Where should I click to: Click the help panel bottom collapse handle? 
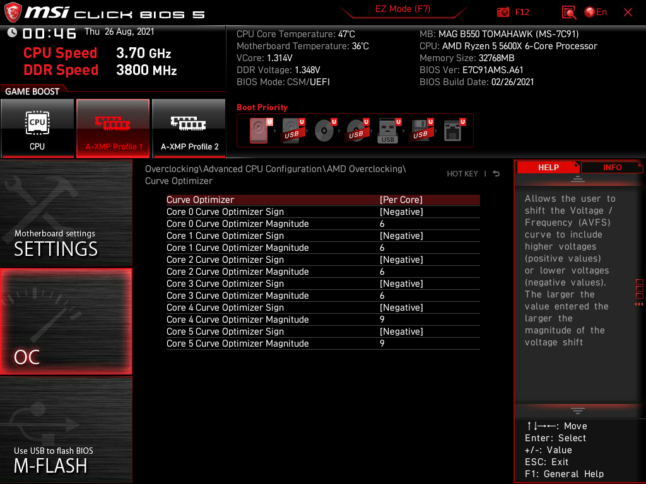577,411
